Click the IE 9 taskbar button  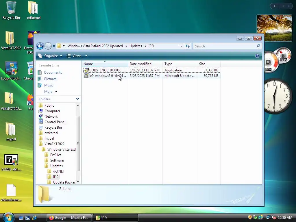[x=116, y=218]
